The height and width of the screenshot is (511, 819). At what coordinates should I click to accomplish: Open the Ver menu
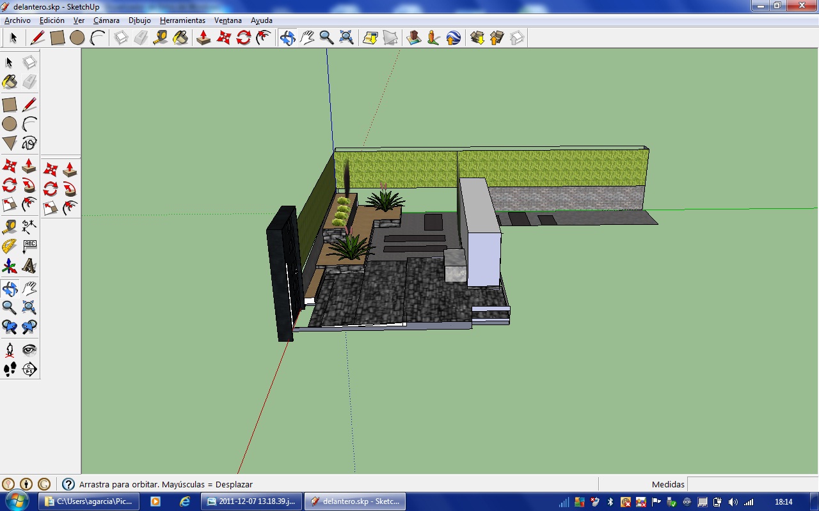tap(79, 20)
